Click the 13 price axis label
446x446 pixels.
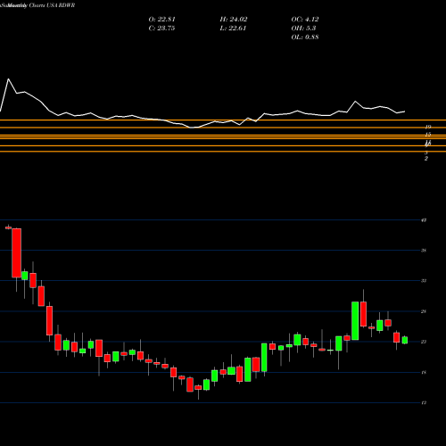point(424,403)
